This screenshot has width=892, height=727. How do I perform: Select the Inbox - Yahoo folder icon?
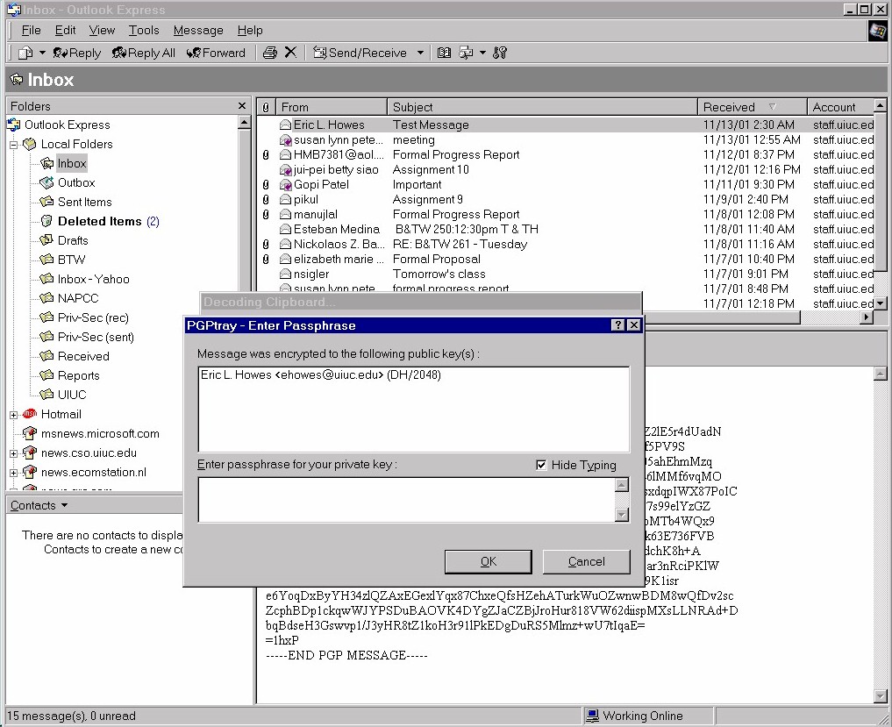pos(46,279)
